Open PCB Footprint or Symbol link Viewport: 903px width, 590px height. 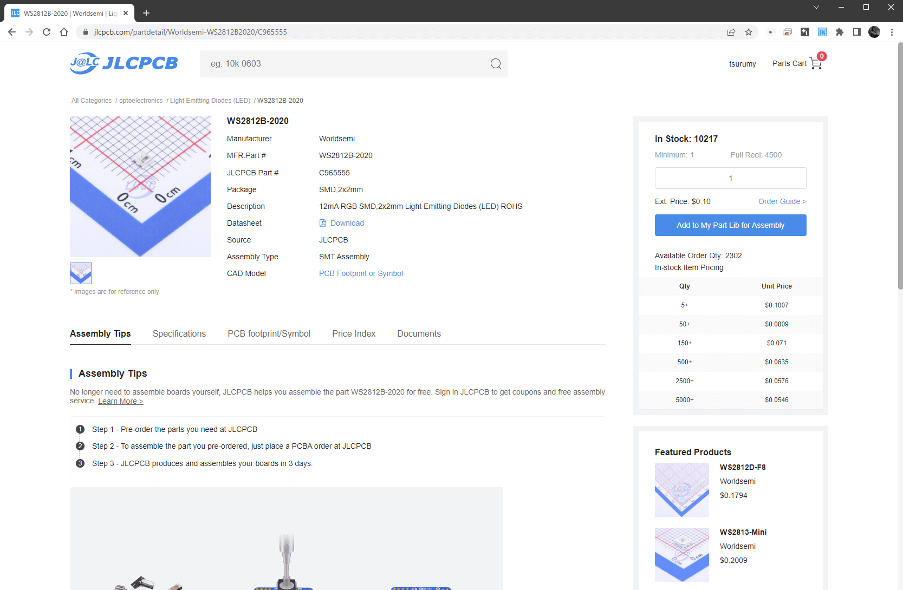[x=361, y=273]
